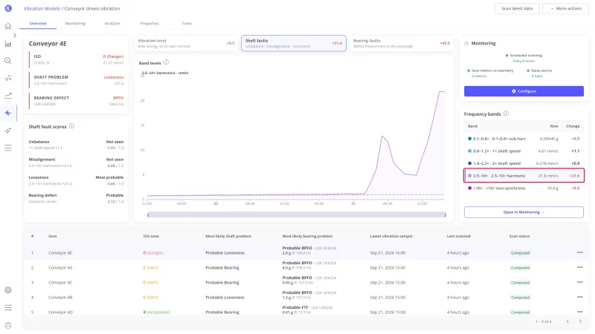Show info for Frequency bands
The image size is (595, 334).
point(506,114)
